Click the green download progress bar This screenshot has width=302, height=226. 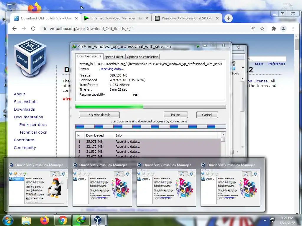coord(150,106)
